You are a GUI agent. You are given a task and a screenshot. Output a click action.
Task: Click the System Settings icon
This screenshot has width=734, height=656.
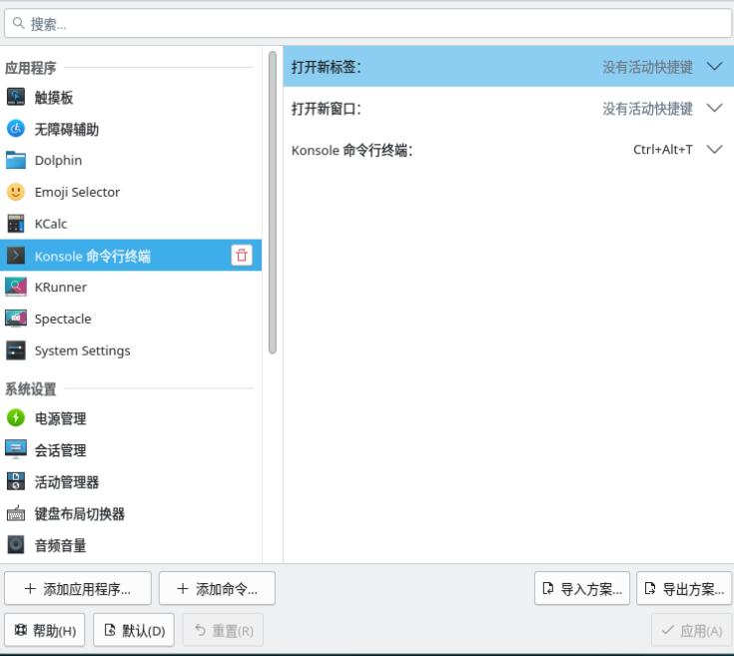pos(15,350)
